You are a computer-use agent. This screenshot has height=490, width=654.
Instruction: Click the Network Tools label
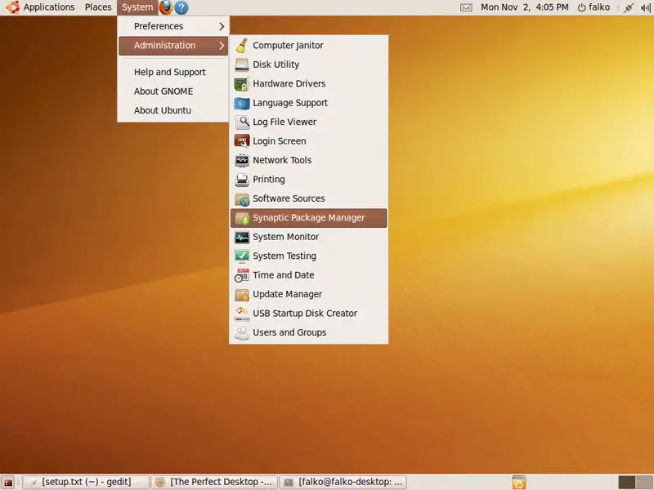coord(282,160)
